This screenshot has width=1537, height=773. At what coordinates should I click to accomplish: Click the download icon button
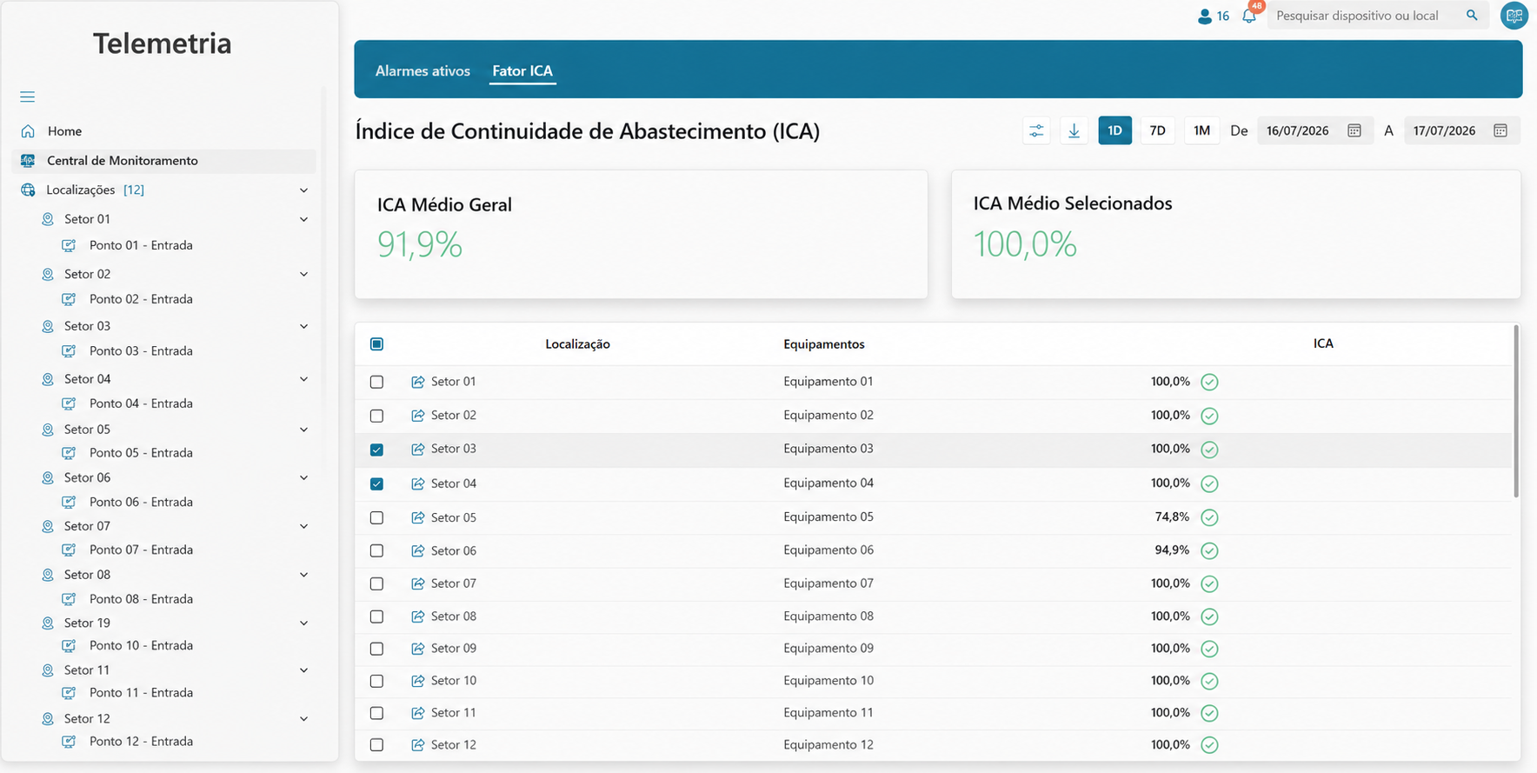tap(1074, 130)
